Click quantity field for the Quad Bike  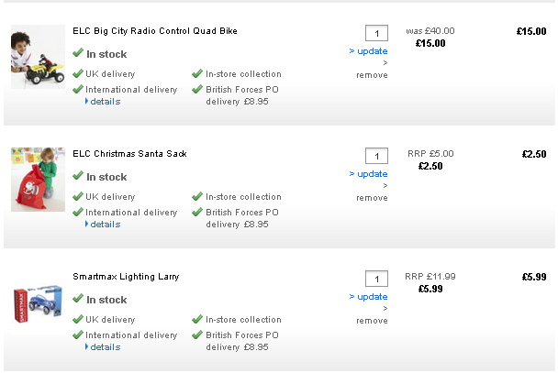(376, 33)
